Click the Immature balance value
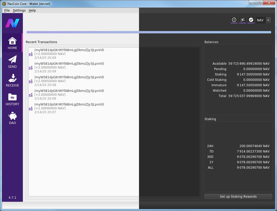The width and height of the screenshot is (277, 211). coord(253,85)
